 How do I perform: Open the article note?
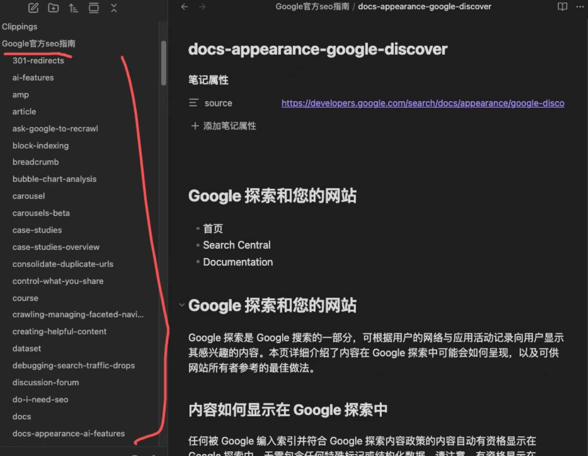24,112
